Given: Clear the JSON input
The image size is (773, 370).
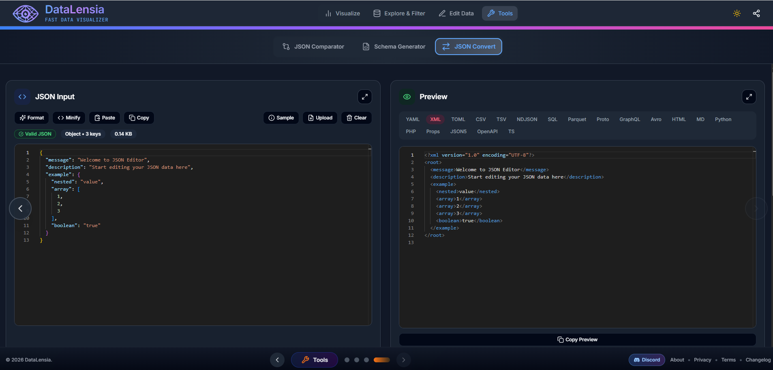Looking at the screenshot, I should pos(357,118).
